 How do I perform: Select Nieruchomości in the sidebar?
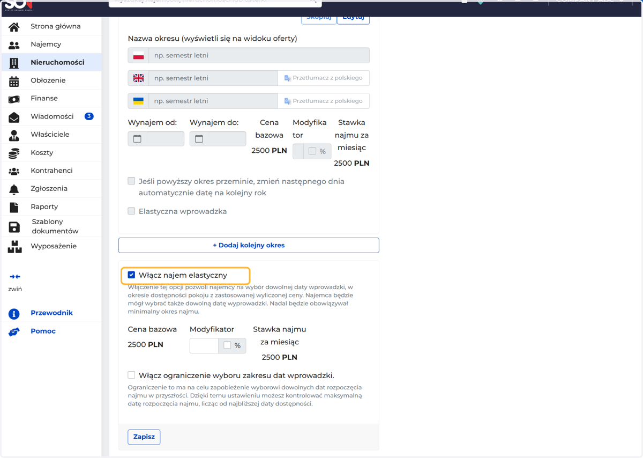[51, 62]
